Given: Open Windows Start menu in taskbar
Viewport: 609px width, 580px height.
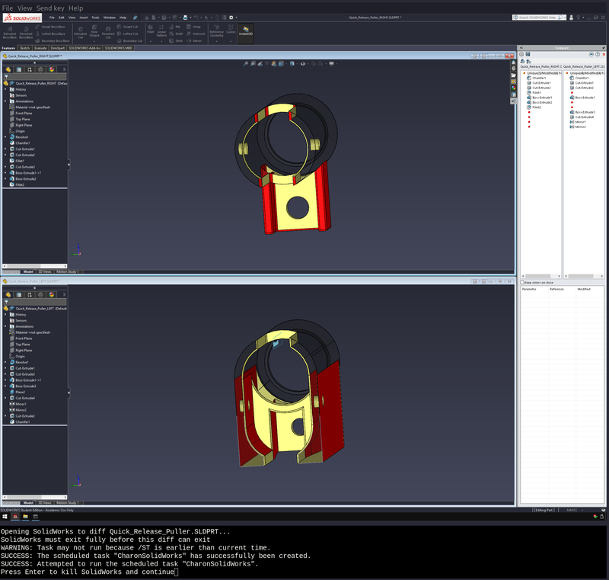Looking at the screenshot, I should 5,517.
